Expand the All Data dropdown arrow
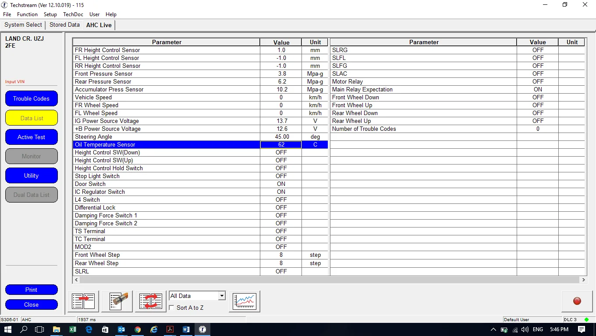Screen dimensions: 596x336 tap(222, 296)
